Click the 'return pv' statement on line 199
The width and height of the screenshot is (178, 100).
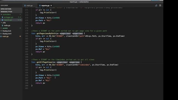tap(40, 83)
